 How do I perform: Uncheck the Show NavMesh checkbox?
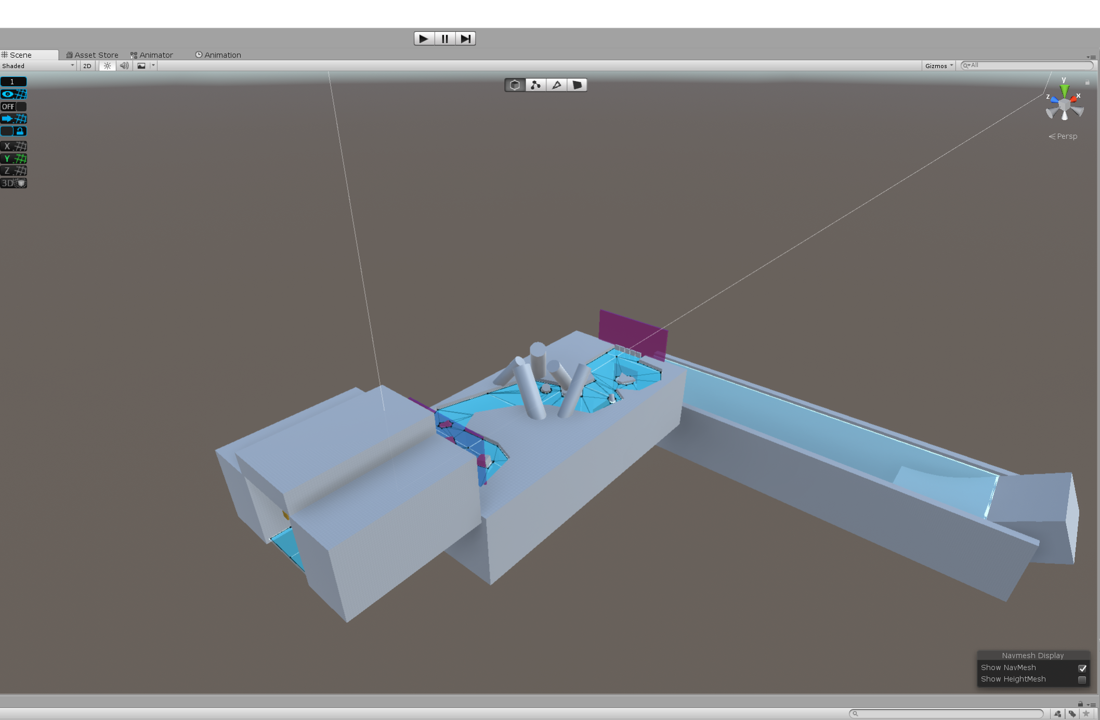[1082, 668]
